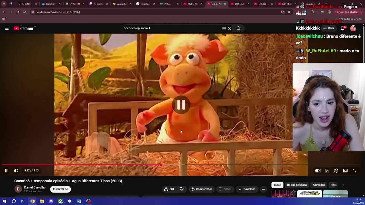Viewport: 365px width, 205px height.
Task: Switch to theater mode
Action: click(x=345, y=171)
